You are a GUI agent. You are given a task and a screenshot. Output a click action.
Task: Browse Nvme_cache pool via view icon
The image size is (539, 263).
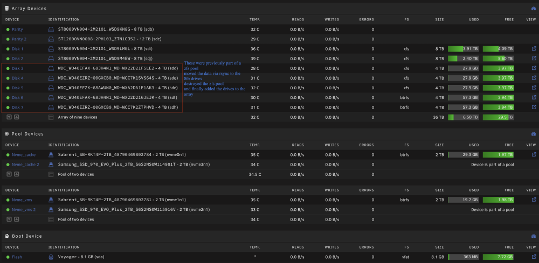534,154
